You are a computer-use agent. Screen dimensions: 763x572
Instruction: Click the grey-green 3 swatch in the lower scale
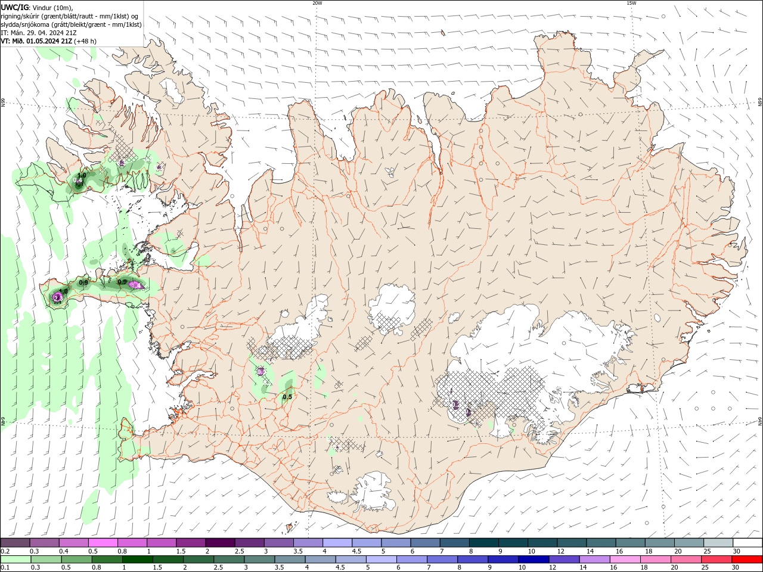[259, 559]
